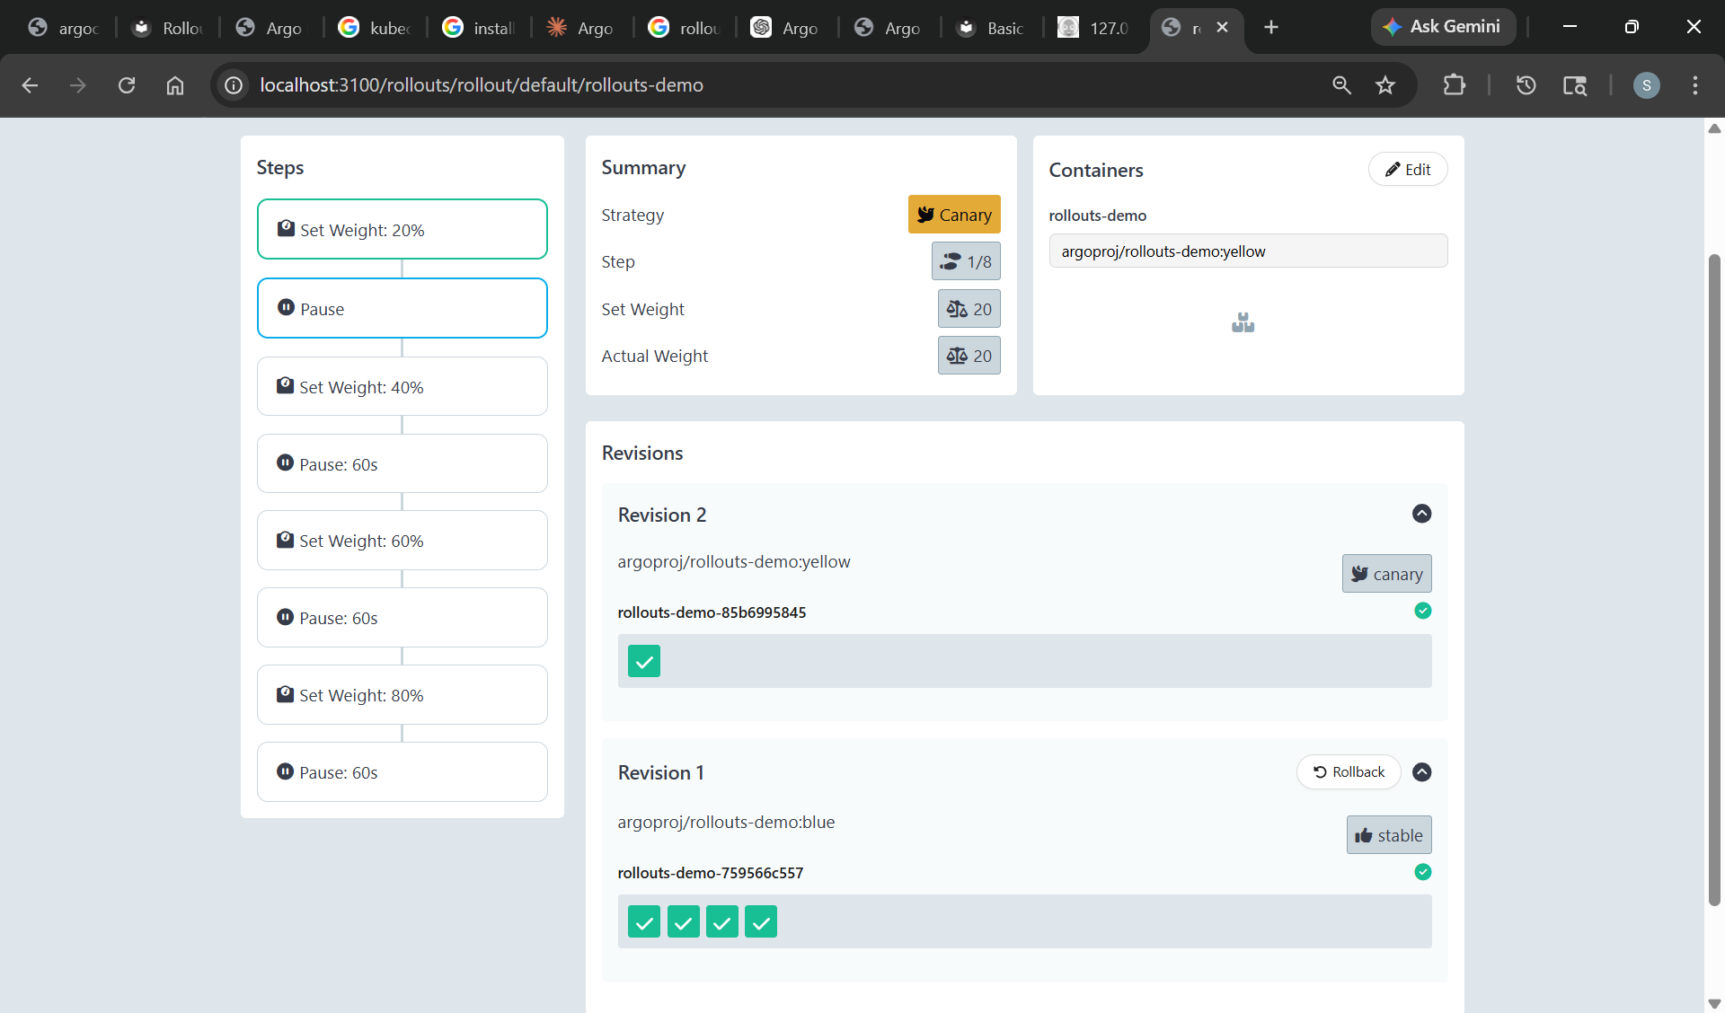This screenshot has height=1013, width=1725.
Task: Click the first pod checkmark in Revision 1
Action: coord(644,921)
